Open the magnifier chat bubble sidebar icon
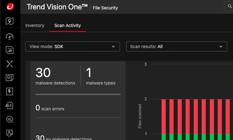 pos(10,119)
